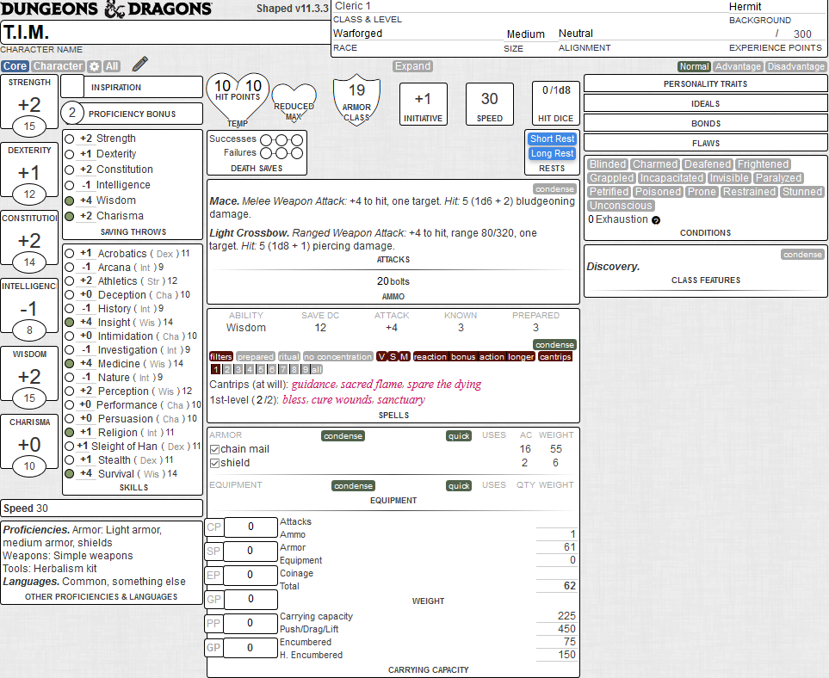This screenshot has width=829, height=678.
Task: Condense the Attacks section
Action: [x=554, y=188]
